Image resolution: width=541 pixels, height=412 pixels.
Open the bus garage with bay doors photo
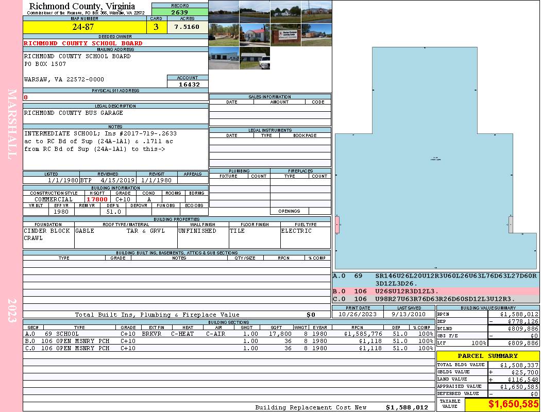click(224, 58)
